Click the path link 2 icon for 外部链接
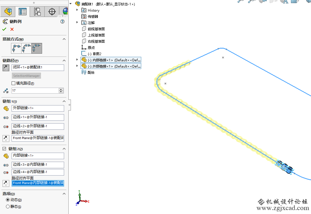 tap(6, 127)
